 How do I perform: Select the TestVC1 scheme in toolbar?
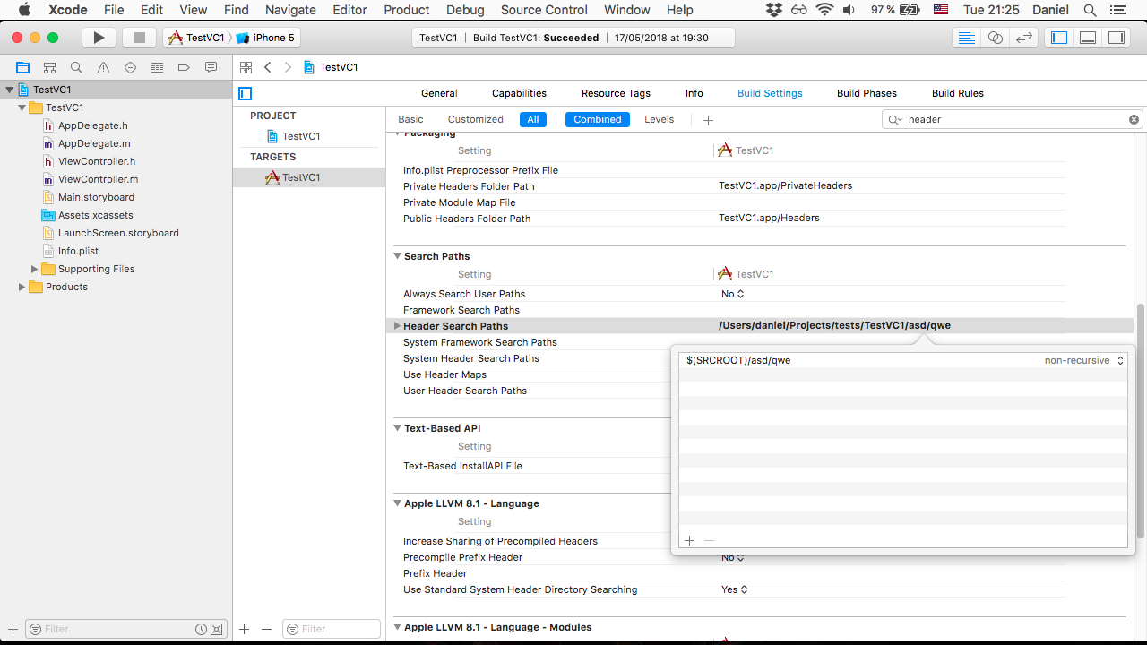(196, 38)
